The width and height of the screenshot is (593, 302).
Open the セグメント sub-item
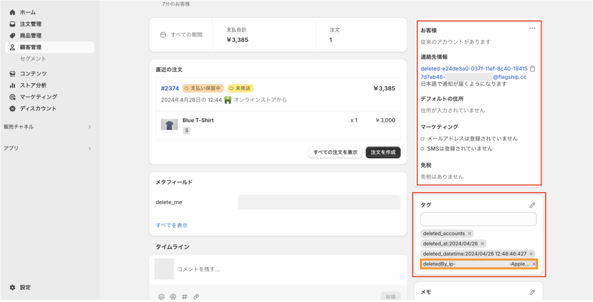point(33,59)
